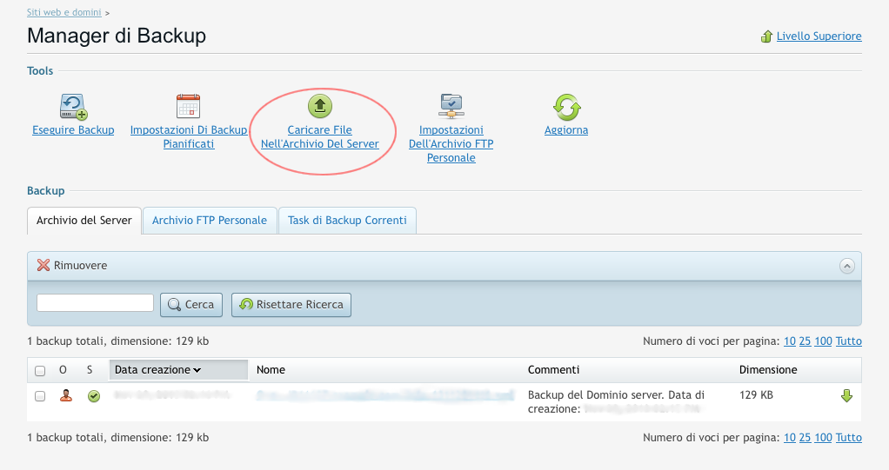The width and height of the screenshot is (889, 470).
Task: Click the green Aggiorna refresh icon
Action: click(566, 106)
